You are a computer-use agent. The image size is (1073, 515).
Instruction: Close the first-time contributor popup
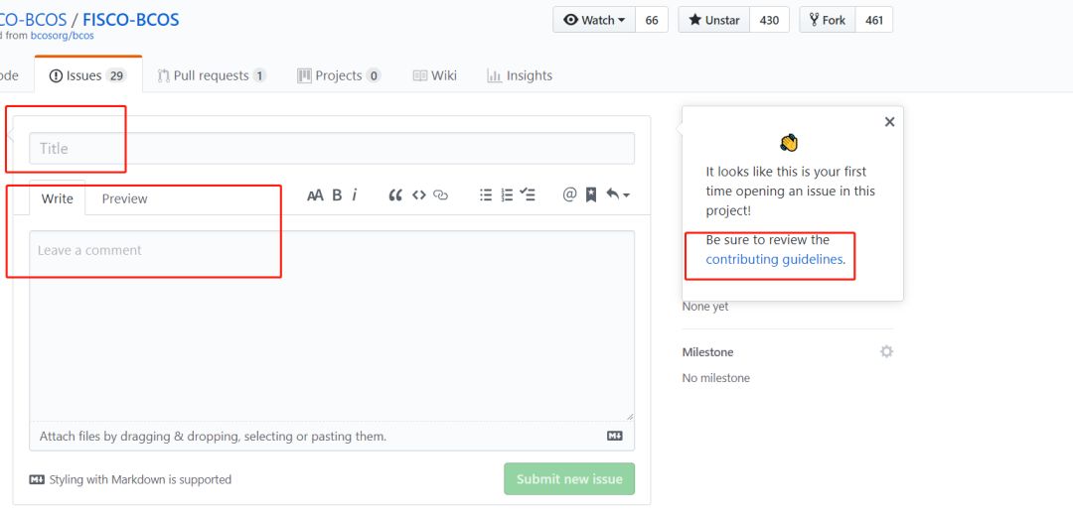[889, 122]
